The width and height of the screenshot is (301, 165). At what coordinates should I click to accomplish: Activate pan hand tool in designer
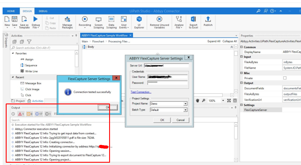click(x=198, y=100)
